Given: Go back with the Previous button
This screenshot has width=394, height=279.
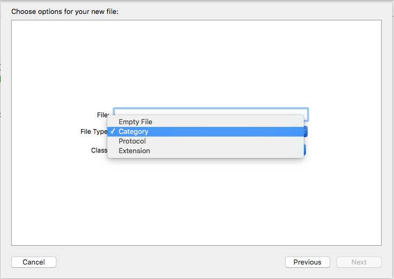Looking at the screenshot, I should (308, 262).
